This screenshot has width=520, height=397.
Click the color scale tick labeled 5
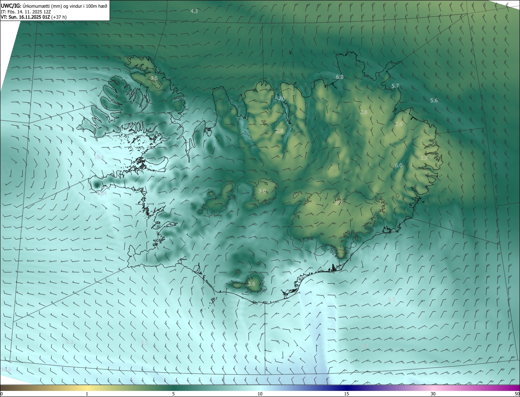point(173,394)
